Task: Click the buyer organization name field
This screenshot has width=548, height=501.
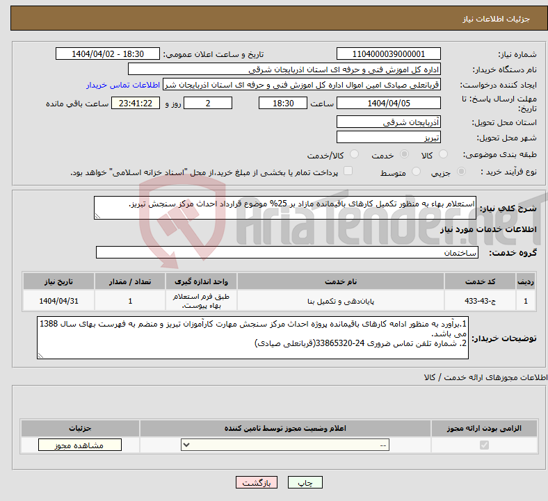Action: (284, 69)
